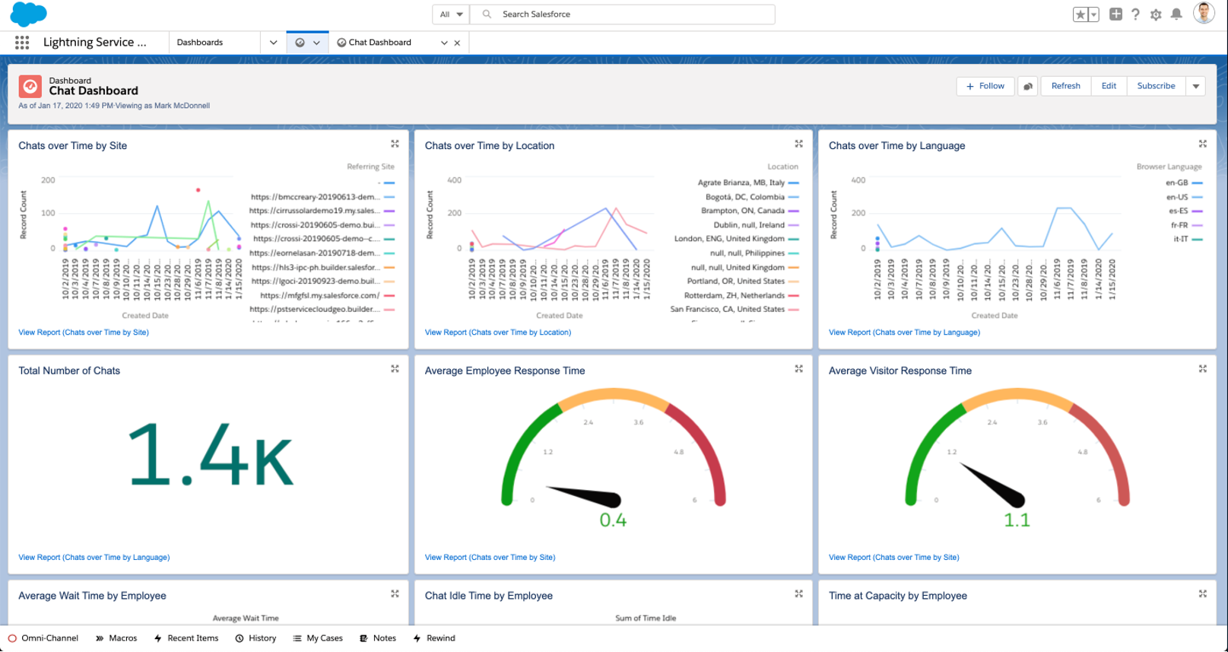
Task: Open the user profile avatar
Action: pyautogui.click(x=1204, y=13)
